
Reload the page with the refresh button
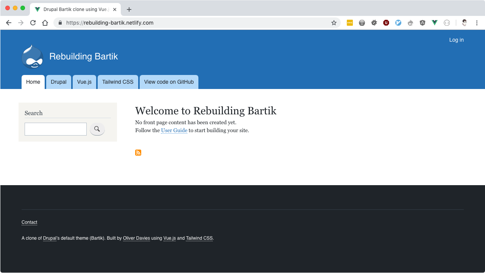[33, 23]
